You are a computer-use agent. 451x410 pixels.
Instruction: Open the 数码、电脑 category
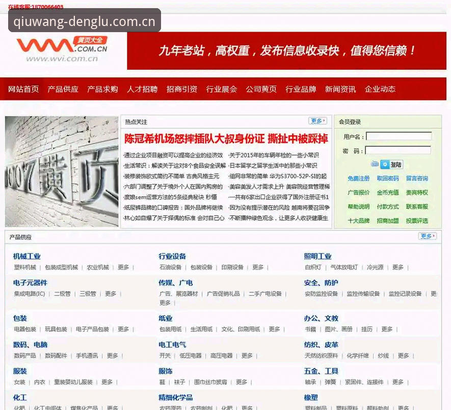(30, 345)
